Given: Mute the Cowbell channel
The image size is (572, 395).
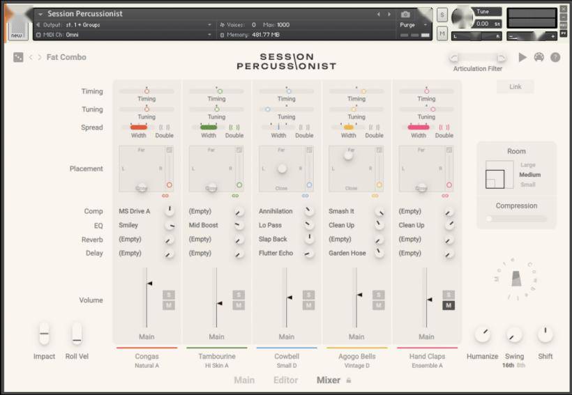Looking at the screenshot, I should (x=308, y=305).
